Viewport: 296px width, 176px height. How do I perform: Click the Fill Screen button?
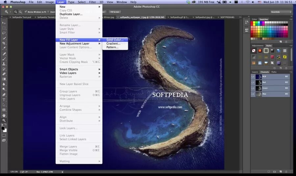115,12
